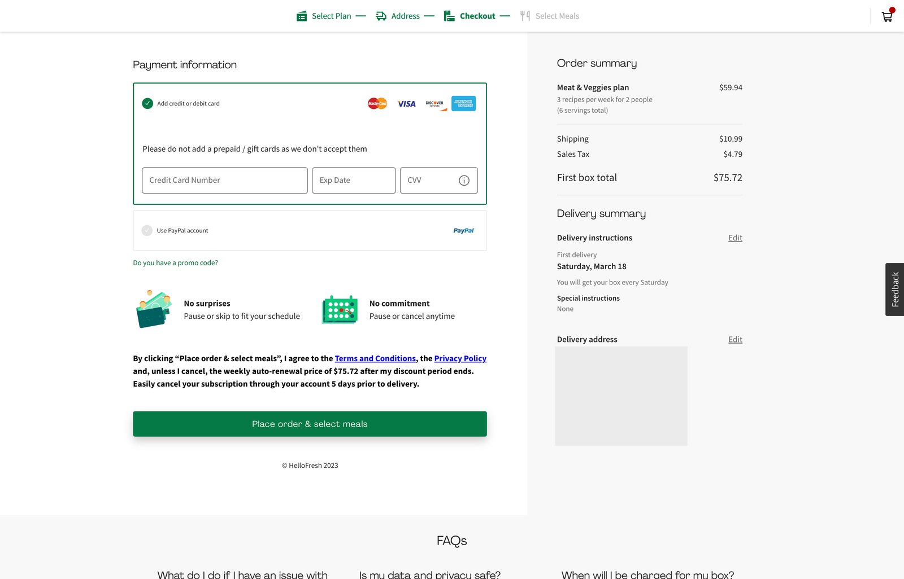
Task: Expand the promo code entry link
Action: pos(175,263)
